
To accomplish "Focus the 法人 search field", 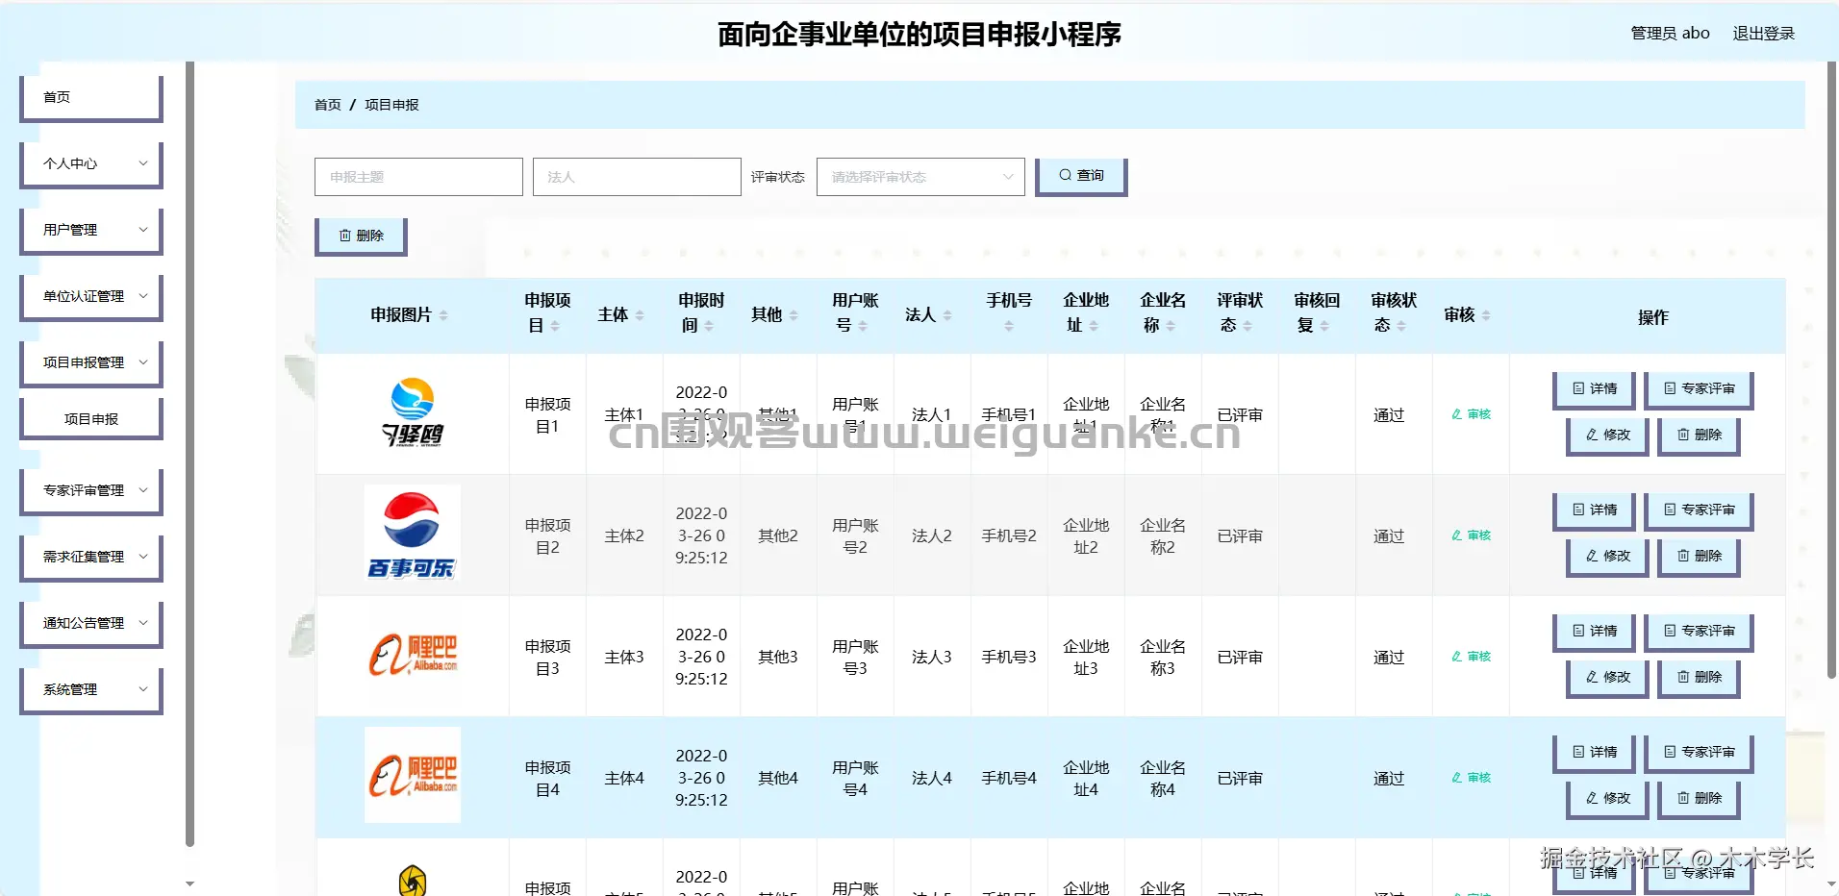I will click(x=637, y=177).
